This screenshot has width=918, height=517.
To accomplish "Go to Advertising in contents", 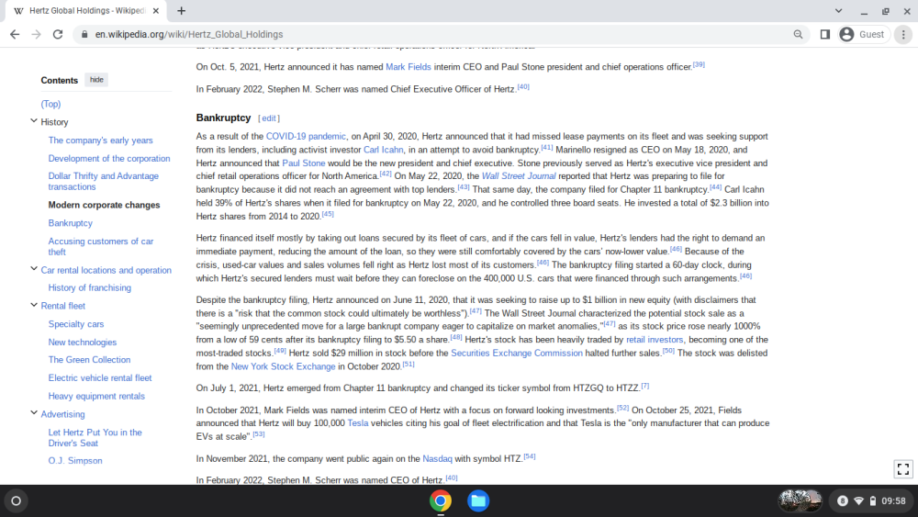I will (x=62, y=414).
